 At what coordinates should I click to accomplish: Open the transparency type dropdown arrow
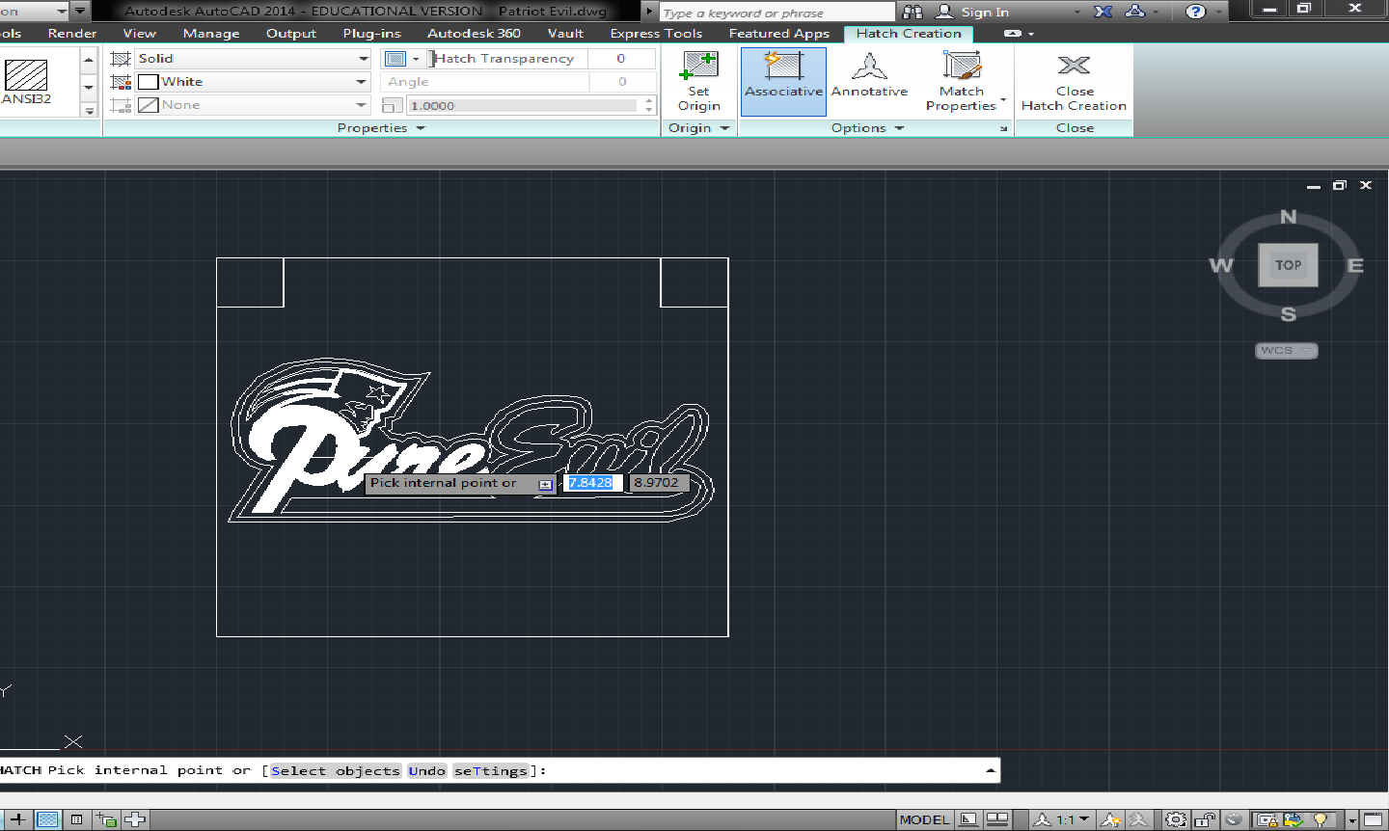pos(416,59)
